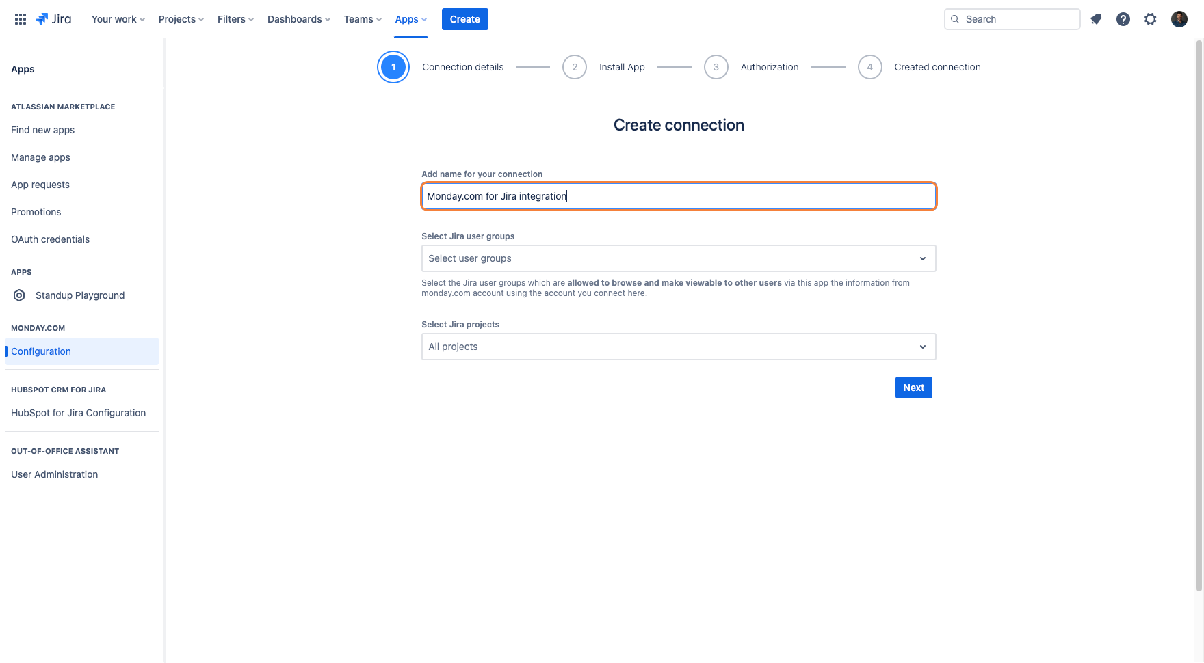The image size is (1204, 663).
Task: Click the connection name input field
Action: tap(679, 196)
